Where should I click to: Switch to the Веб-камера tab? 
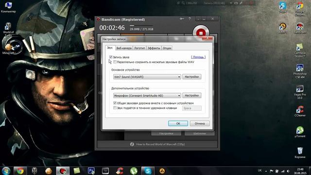coord(124,48)
